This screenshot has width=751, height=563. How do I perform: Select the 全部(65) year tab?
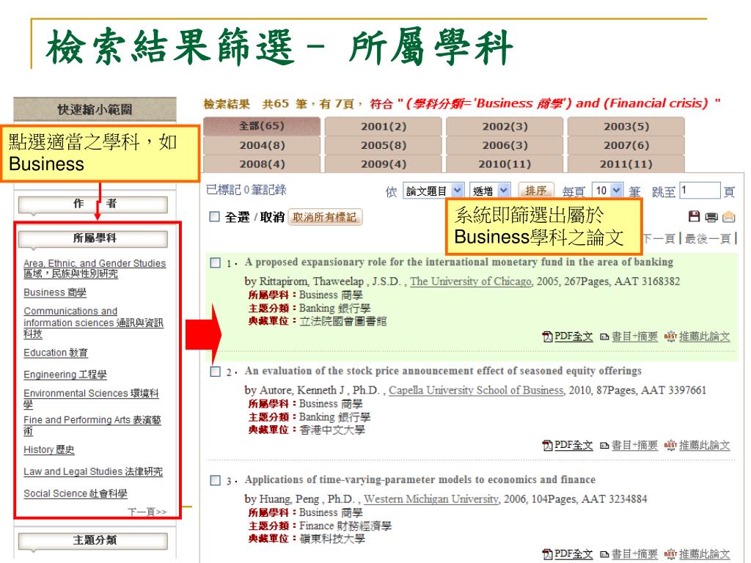point(262,126)
